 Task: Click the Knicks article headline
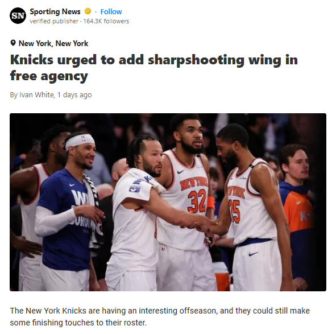(x=154, y=68)
